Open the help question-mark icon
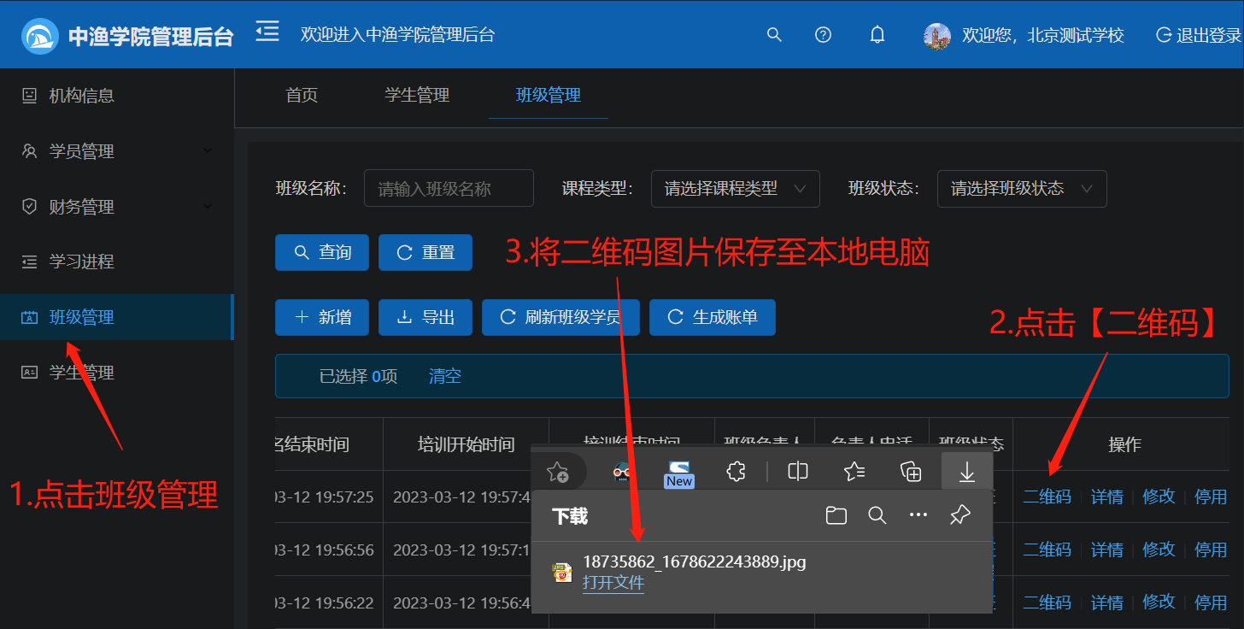 pyautogui.click(x=823, y=35)
